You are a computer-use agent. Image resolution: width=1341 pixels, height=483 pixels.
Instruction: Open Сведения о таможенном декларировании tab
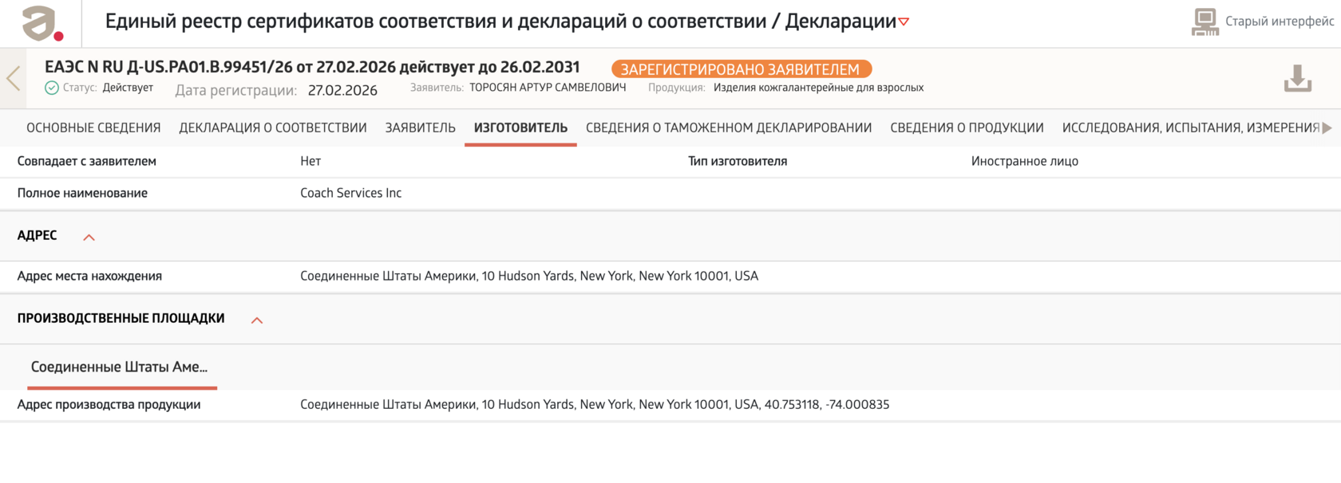click(x=729, y=128)
